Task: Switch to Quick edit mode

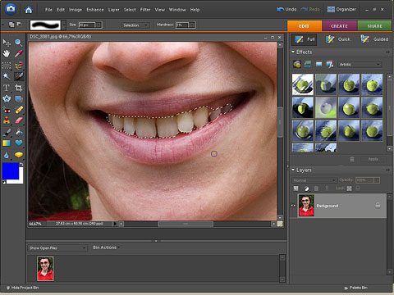Action: [x=337, y=39]
